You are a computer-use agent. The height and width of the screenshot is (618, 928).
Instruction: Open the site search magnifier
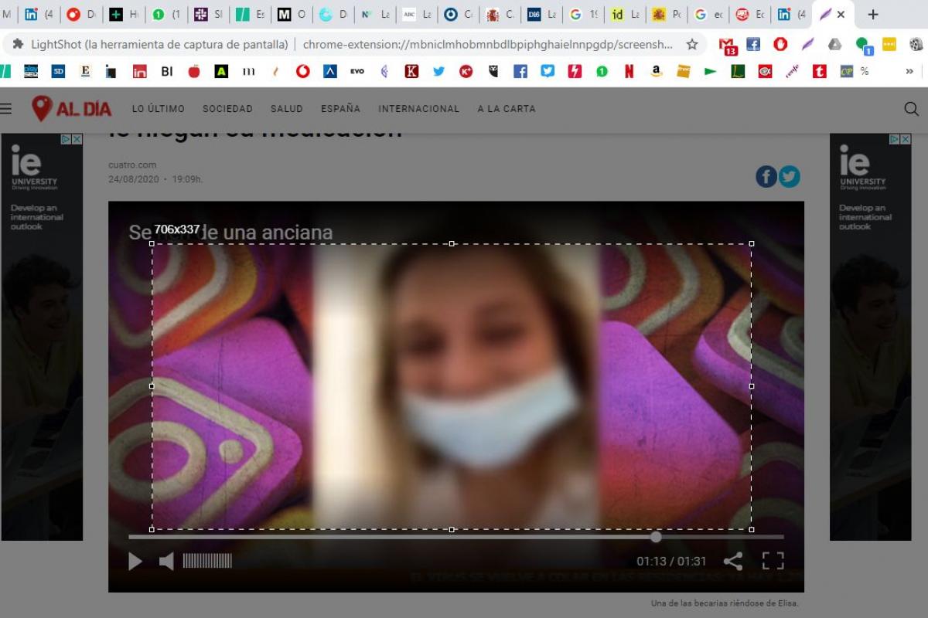coord(911,109)
